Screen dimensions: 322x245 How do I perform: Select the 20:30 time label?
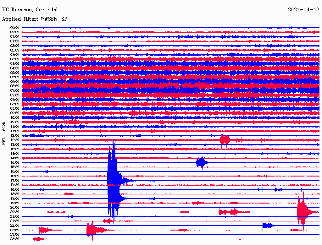point(15,212)
